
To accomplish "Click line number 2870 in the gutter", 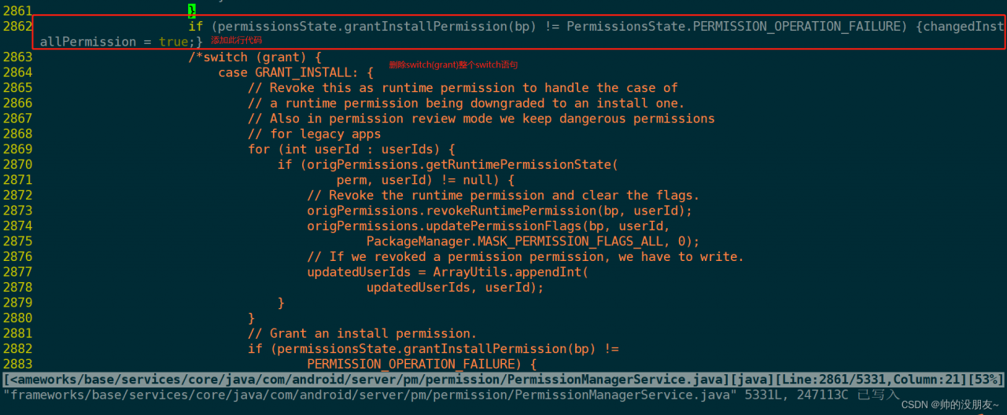I will [x=17, y=164].
